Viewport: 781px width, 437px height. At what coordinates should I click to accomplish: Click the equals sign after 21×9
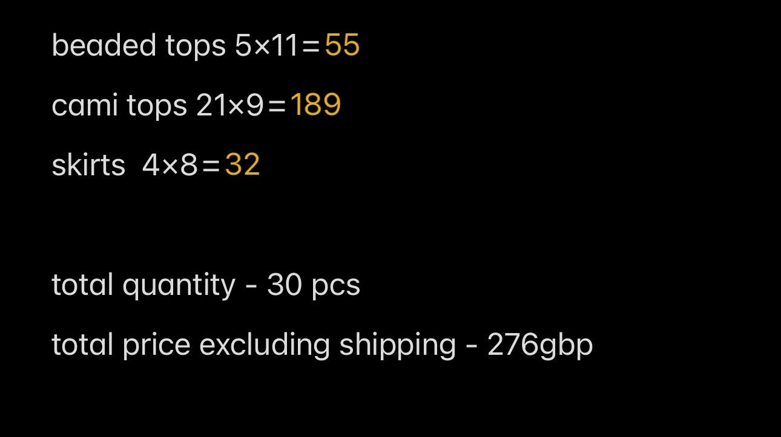pos(277,106)
